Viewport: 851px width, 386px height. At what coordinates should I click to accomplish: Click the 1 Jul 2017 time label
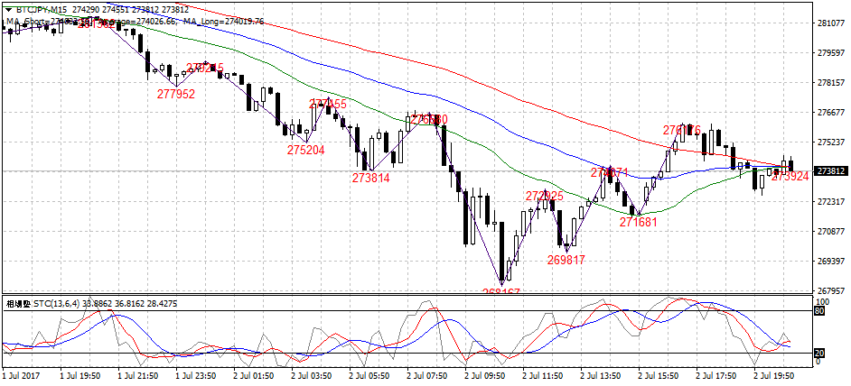point(21,373)
